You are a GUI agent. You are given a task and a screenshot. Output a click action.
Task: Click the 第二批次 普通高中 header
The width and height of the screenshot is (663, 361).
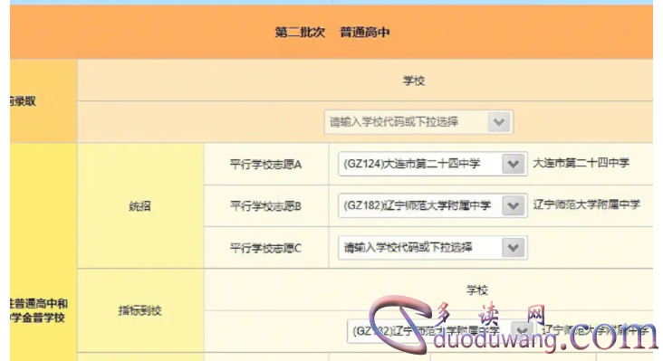(x=331, y=32)
